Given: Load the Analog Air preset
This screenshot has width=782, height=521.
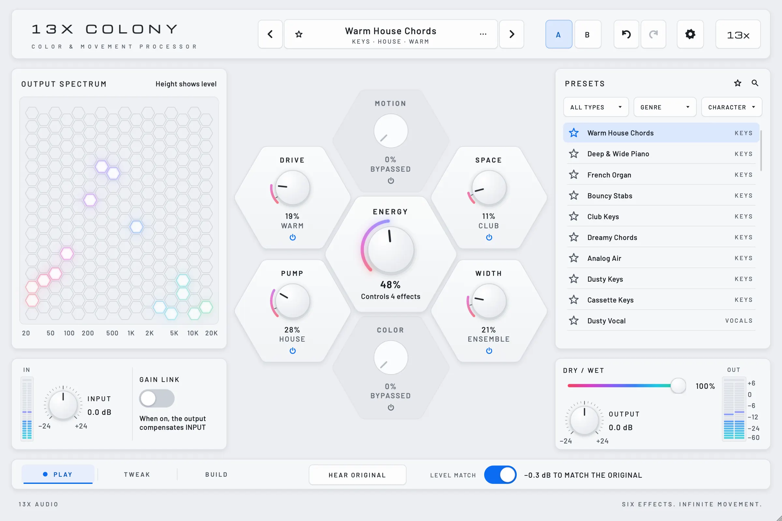Looking at the screenshot, I should click(x=661, y=258).
